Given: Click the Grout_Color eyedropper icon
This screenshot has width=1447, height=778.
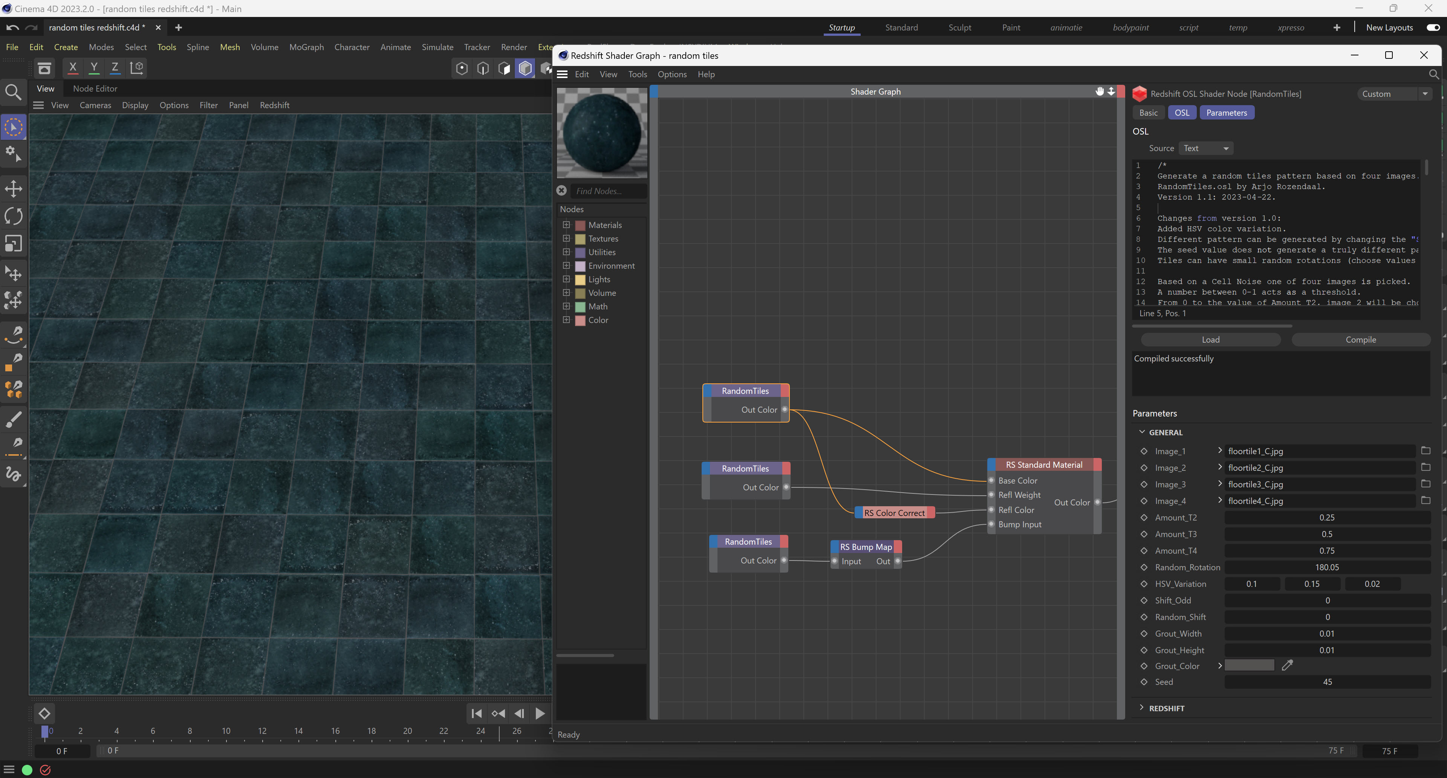Looking at the screenshot, I should (x=1288, y=666).
